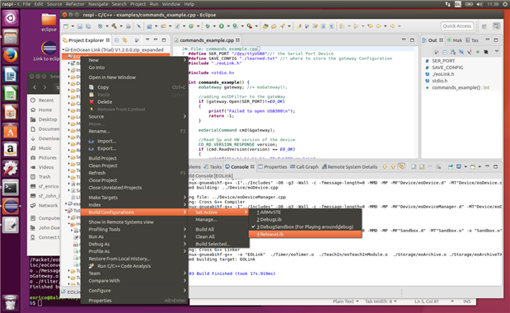The width and height of the screenshot is (510, 313).
Task: Switch to the Properties tab
Action: pos(272,166)
